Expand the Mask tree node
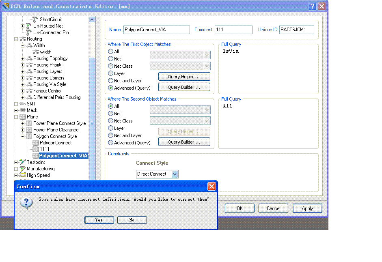The height and width of the screenshot is (262, 382). (16, 110)
